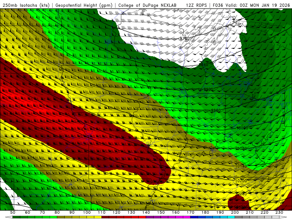
Task: Click the 80 knot legend value
Action: point(57,212)
